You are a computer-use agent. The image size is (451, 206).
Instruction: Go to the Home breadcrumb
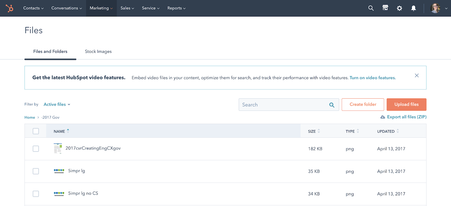(x=30, y=117)
